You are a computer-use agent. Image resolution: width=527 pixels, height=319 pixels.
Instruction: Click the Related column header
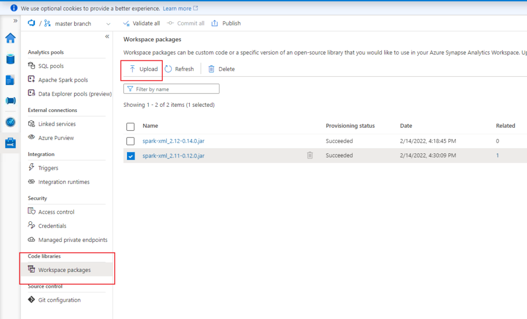[506, 126]
